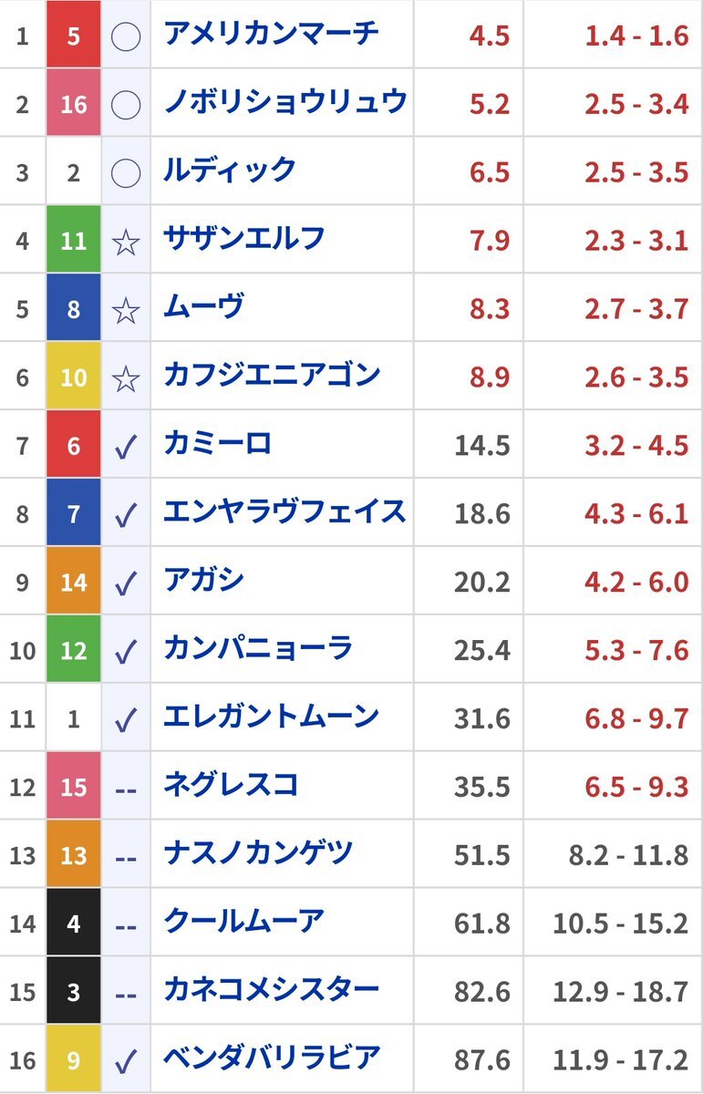Toggle the check mark for カンパニョーラ
Viewport: 703px width, 1094px height.
(x=125, y=651)
